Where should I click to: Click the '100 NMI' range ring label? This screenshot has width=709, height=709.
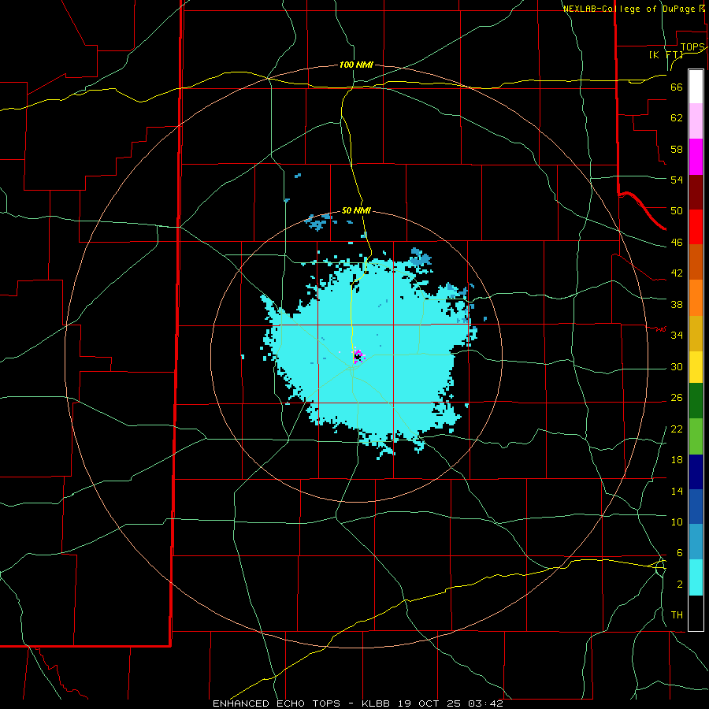click(x=356, y=65)
